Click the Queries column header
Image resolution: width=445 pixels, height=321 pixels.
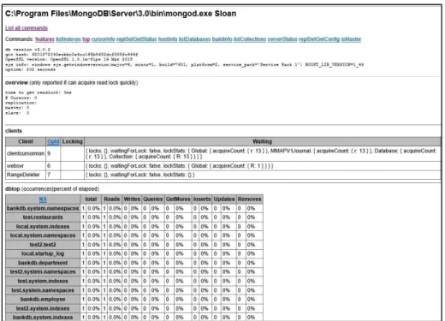click(153, 199)
